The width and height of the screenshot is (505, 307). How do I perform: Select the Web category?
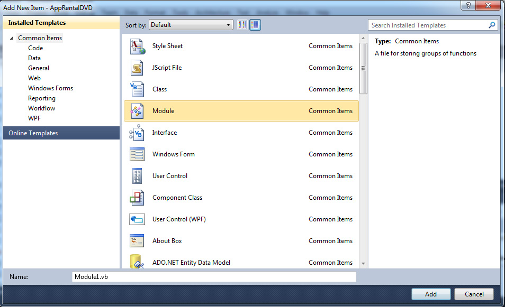[34, 78]
